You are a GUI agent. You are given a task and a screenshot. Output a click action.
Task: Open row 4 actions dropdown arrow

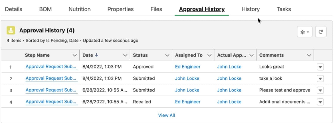coord(320,102)
